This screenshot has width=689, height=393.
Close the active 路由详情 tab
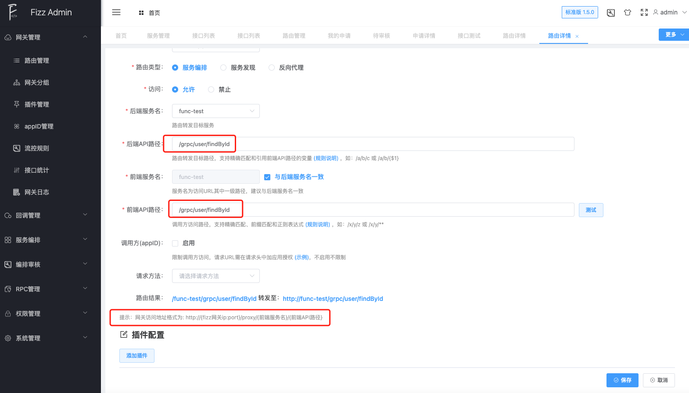tap(577, 36)
